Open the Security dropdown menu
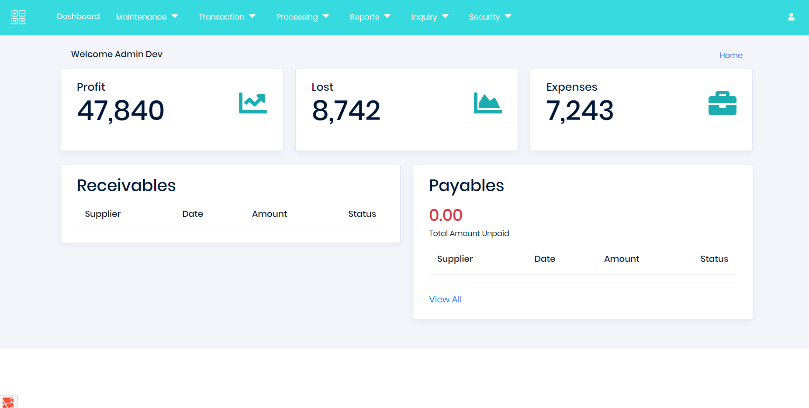This screenshot has width=809, height=408. (x=490, y=17)
